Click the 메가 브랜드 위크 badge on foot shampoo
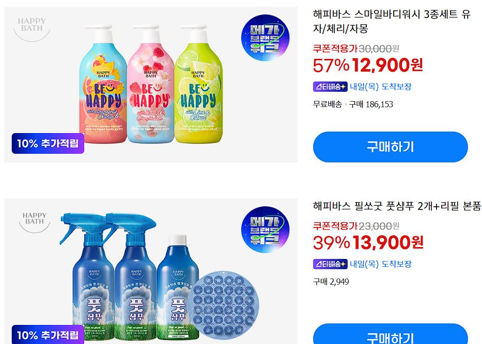Image resolution: width=482 pixels, height=344 pixels. pyautogui.click(x=266, y=230)
